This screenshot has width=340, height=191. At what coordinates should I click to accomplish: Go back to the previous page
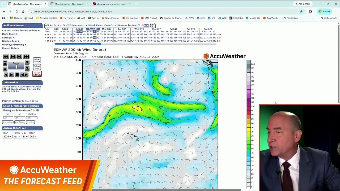[4, 11]
